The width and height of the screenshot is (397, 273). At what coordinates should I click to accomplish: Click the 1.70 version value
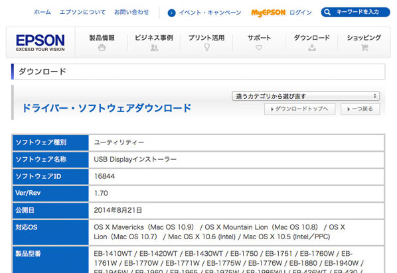point(101,193)
